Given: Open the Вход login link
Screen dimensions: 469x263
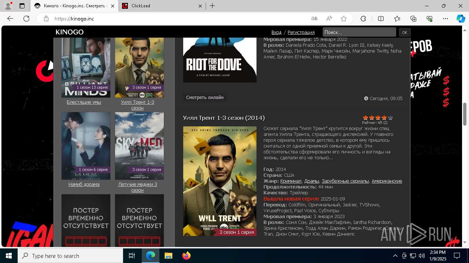Looking at the screenshot, I should [x=277, y=33].
